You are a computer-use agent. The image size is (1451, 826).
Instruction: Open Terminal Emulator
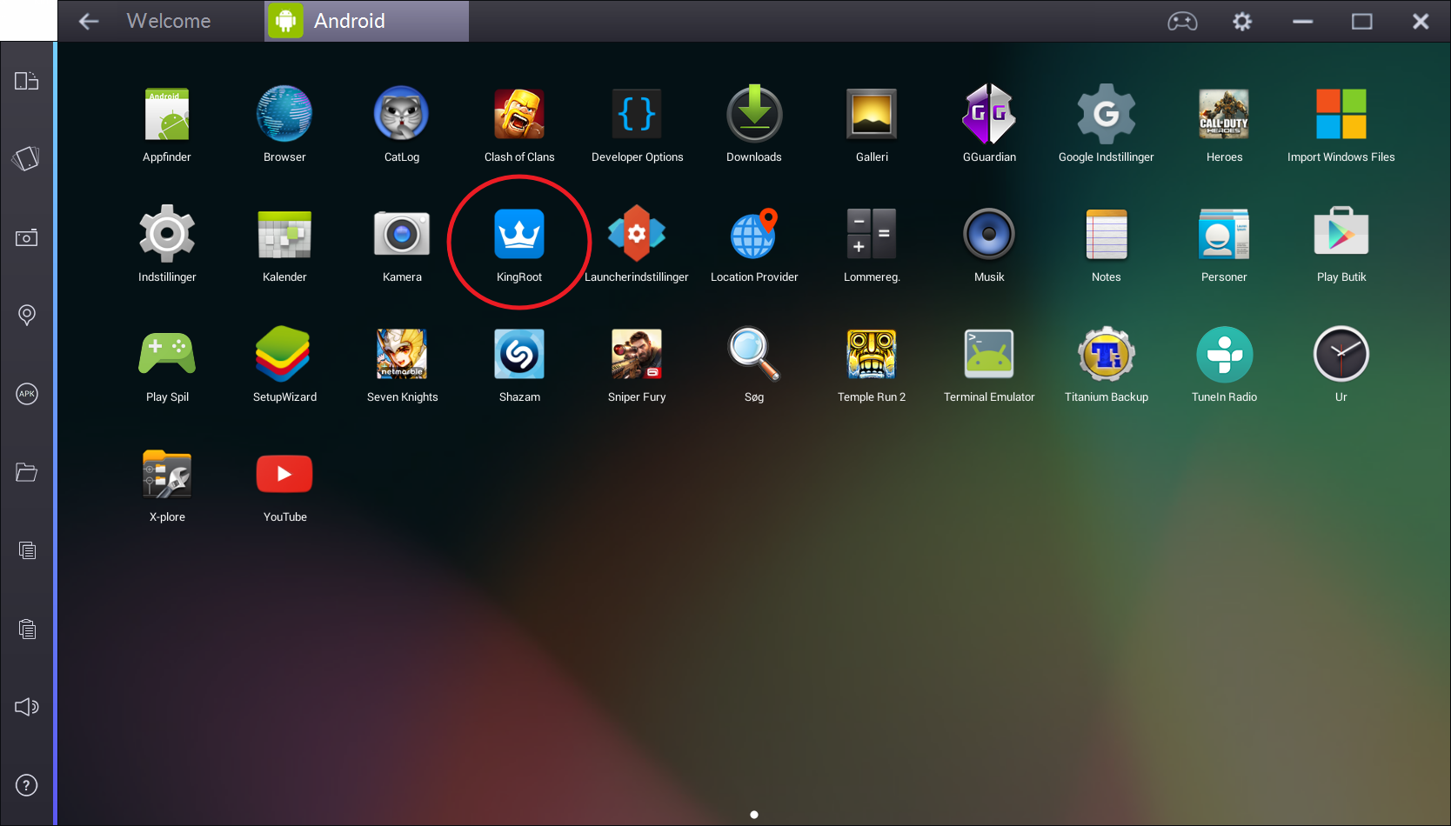coord(989,354)
